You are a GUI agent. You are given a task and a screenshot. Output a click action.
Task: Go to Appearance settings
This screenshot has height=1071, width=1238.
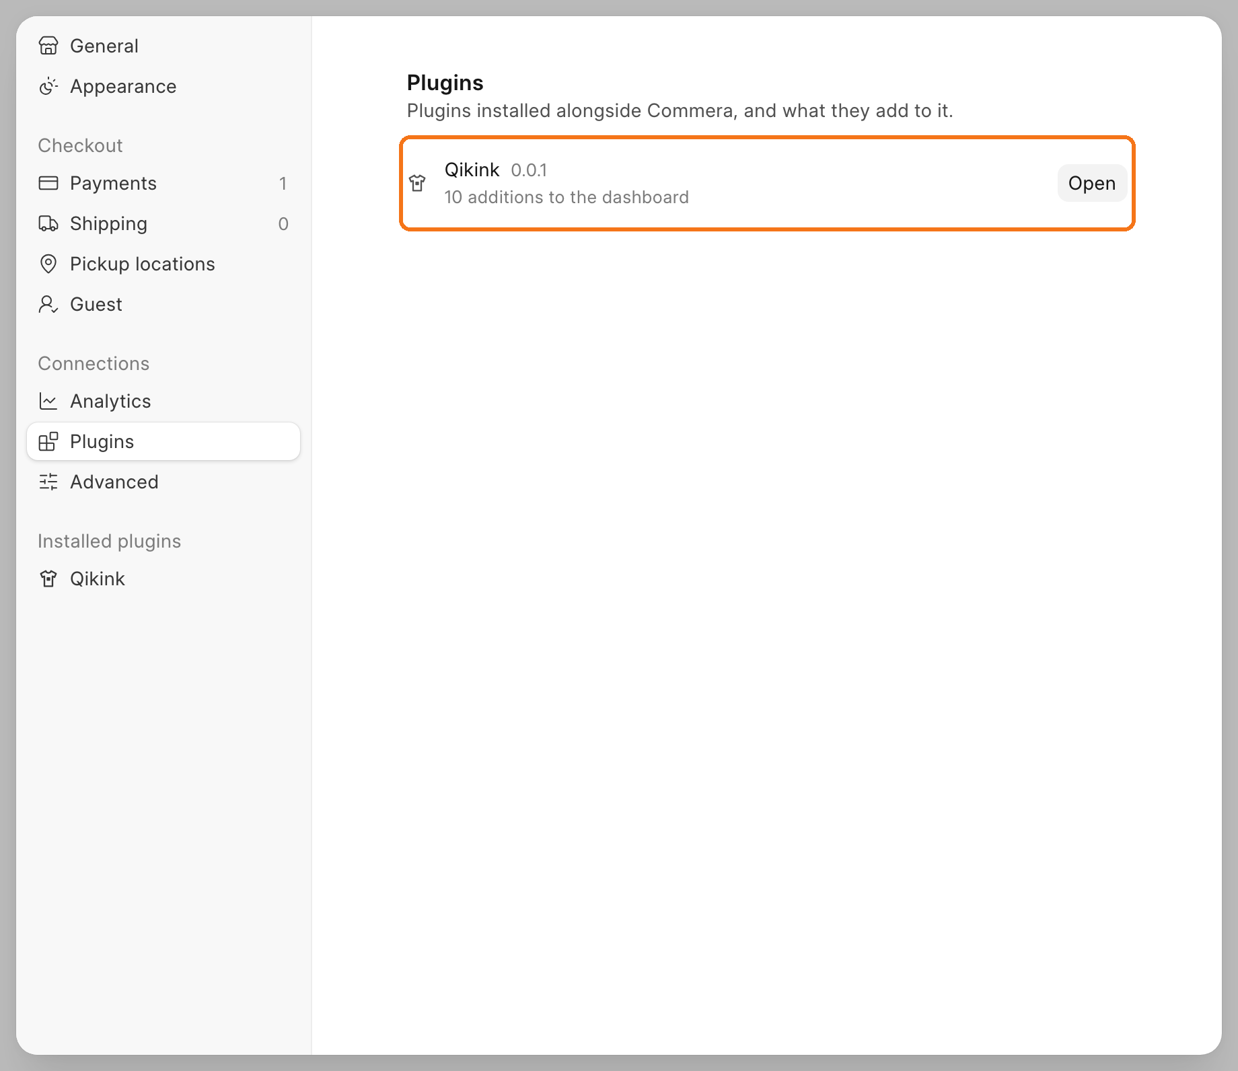163,86
